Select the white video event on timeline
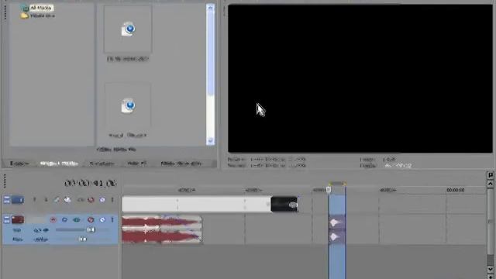The image size is (496, 279). (196, 204)
